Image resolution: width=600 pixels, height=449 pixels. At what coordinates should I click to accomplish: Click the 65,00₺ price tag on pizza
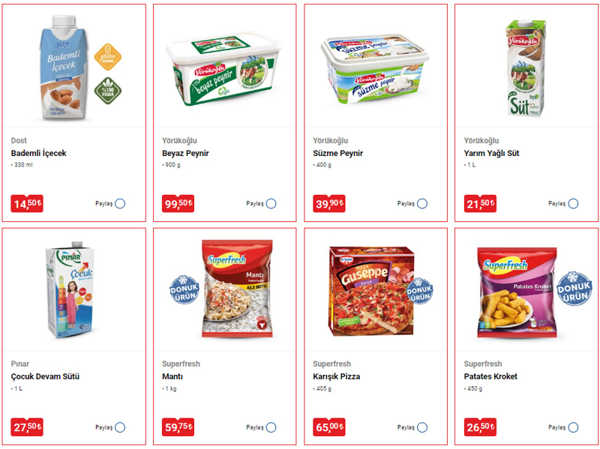tap(329, 427)
